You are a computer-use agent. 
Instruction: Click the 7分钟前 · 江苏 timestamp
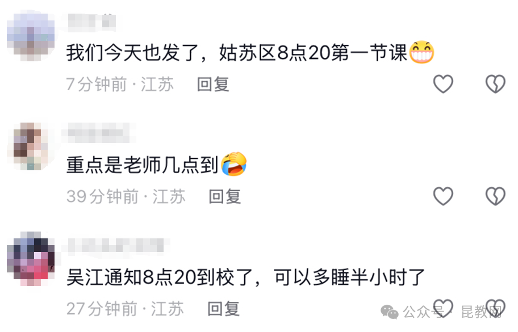[120, 84]
